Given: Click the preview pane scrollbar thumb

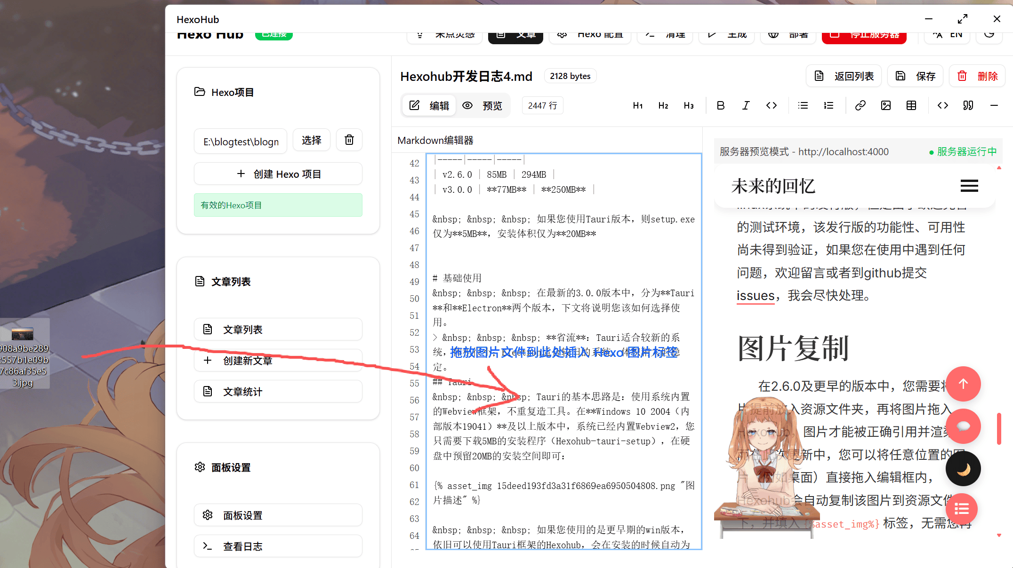Looking at the screenshot, I should (999, 428).
